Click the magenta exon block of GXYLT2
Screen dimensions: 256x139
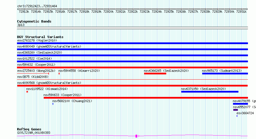136,136
